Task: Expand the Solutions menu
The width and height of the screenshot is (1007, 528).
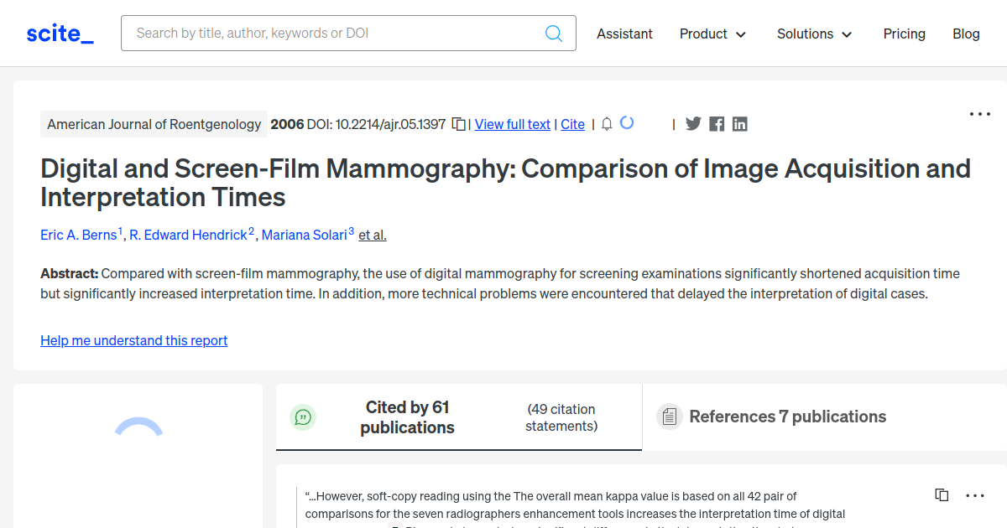Action: click(x=814, y=34)
